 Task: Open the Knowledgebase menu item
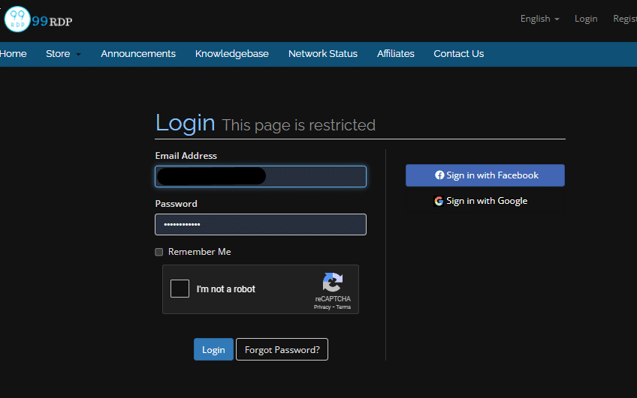click(x=231, y=54)
